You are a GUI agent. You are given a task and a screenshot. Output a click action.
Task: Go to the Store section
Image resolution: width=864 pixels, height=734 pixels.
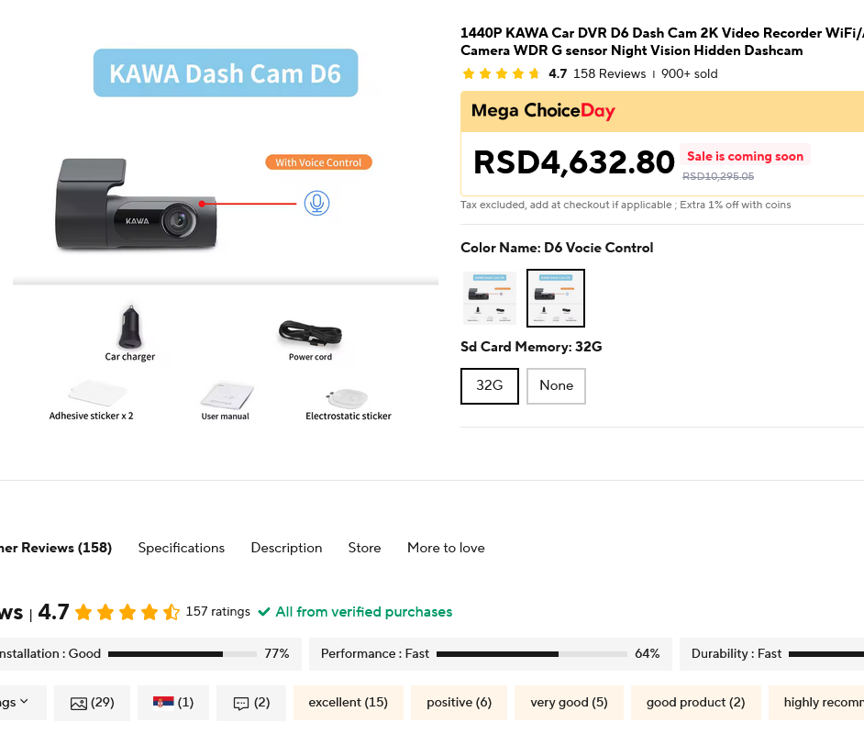(364, 548)
